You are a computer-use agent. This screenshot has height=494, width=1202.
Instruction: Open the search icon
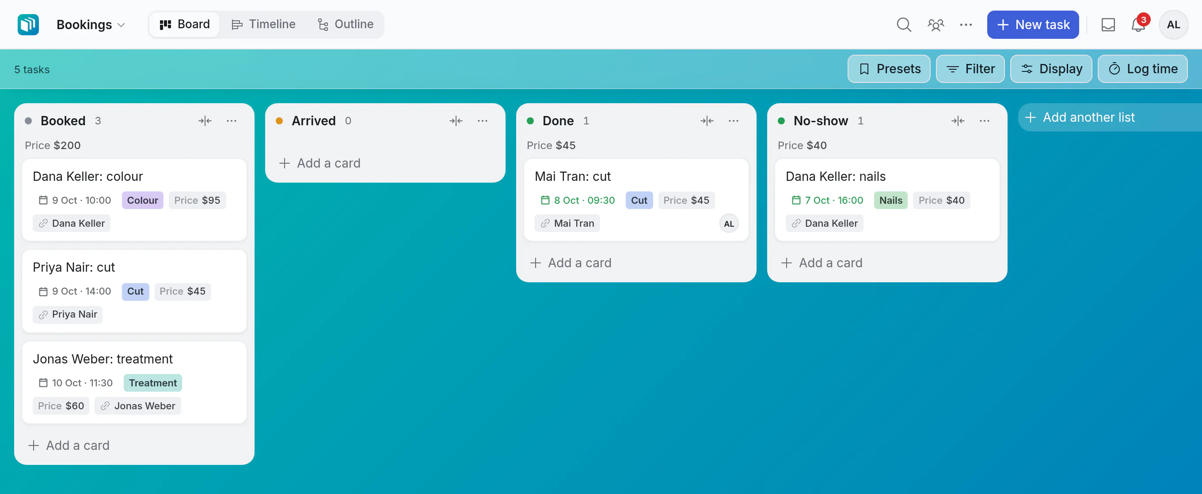(903, 25)
